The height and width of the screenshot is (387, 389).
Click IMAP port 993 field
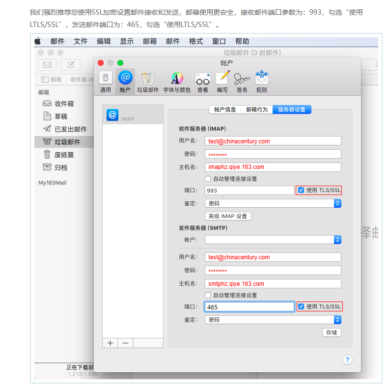click(250, 190)
